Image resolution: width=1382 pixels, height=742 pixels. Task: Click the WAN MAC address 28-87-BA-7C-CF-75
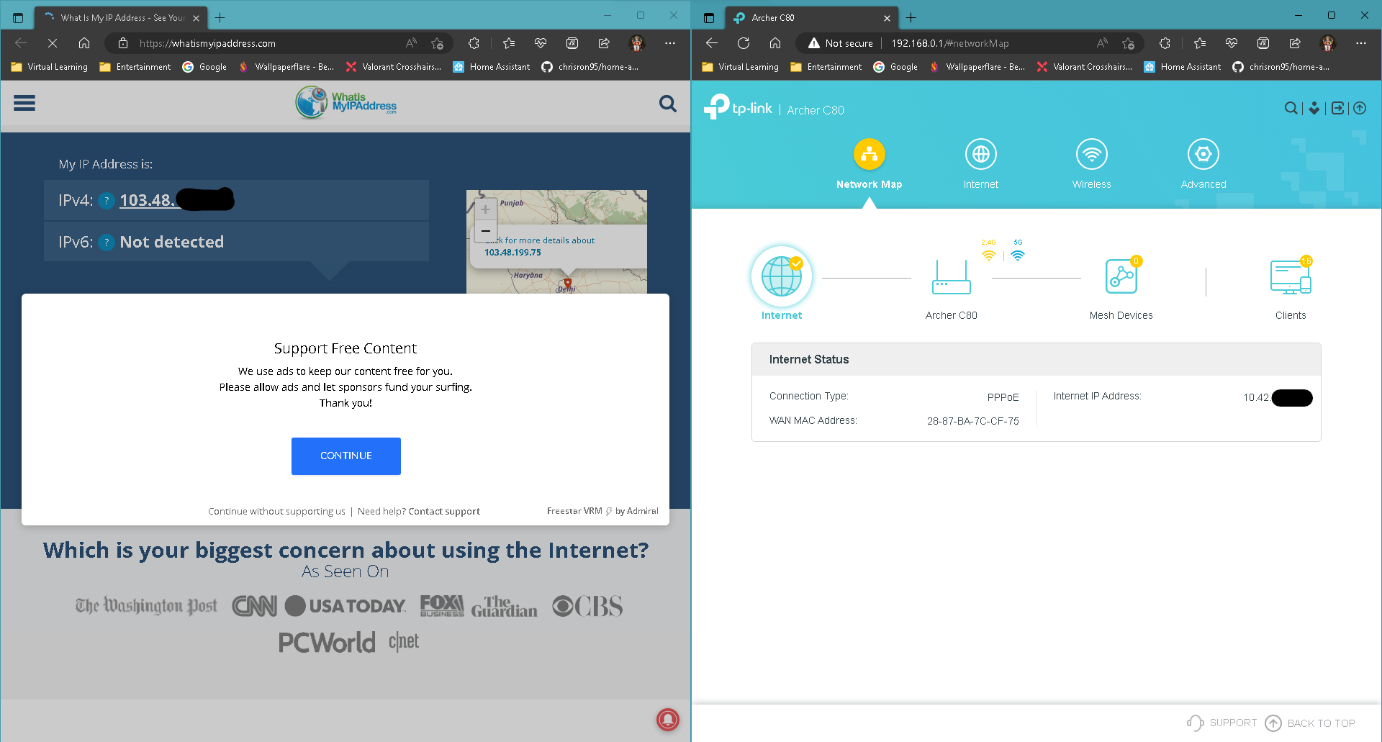coord(973,421)
